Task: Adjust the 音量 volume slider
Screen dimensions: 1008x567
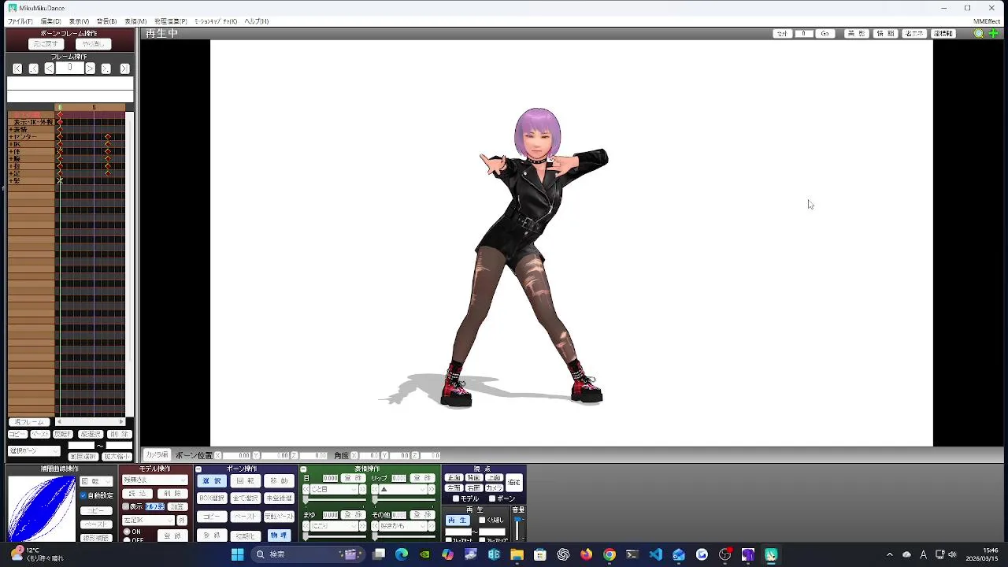Action: (x=518, y=528)
